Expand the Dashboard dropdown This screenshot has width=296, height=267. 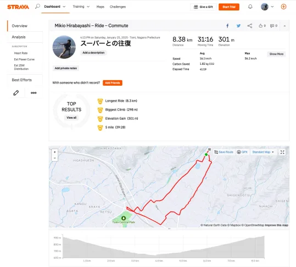point(55,7)
